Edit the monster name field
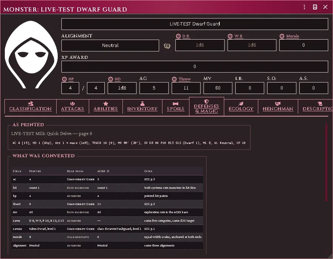Viewport: 333px width, 259px height. tap(195, 24)
